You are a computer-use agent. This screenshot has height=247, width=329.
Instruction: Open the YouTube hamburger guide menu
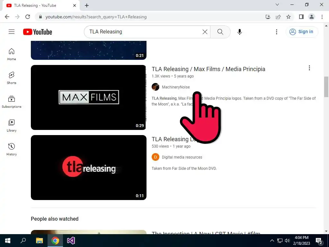(12, 32)
